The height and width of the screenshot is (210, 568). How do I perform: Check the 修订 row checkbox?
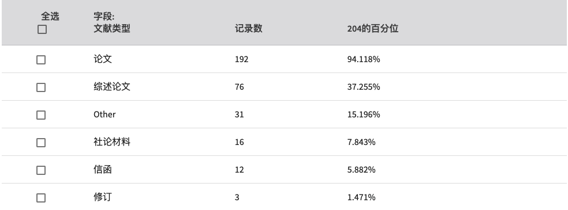(41, 198)
